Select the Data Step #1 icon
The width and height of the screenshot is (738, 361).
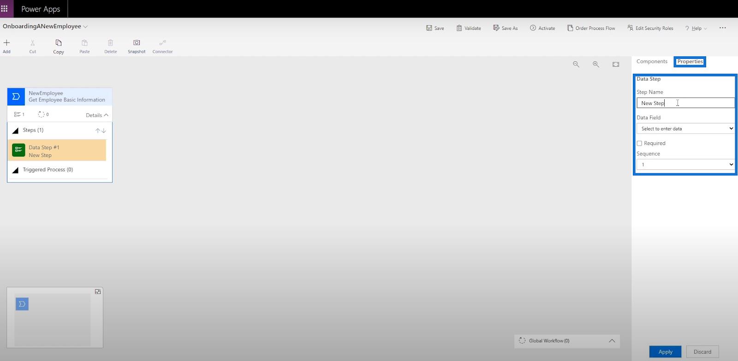click(x=18, y=150)
